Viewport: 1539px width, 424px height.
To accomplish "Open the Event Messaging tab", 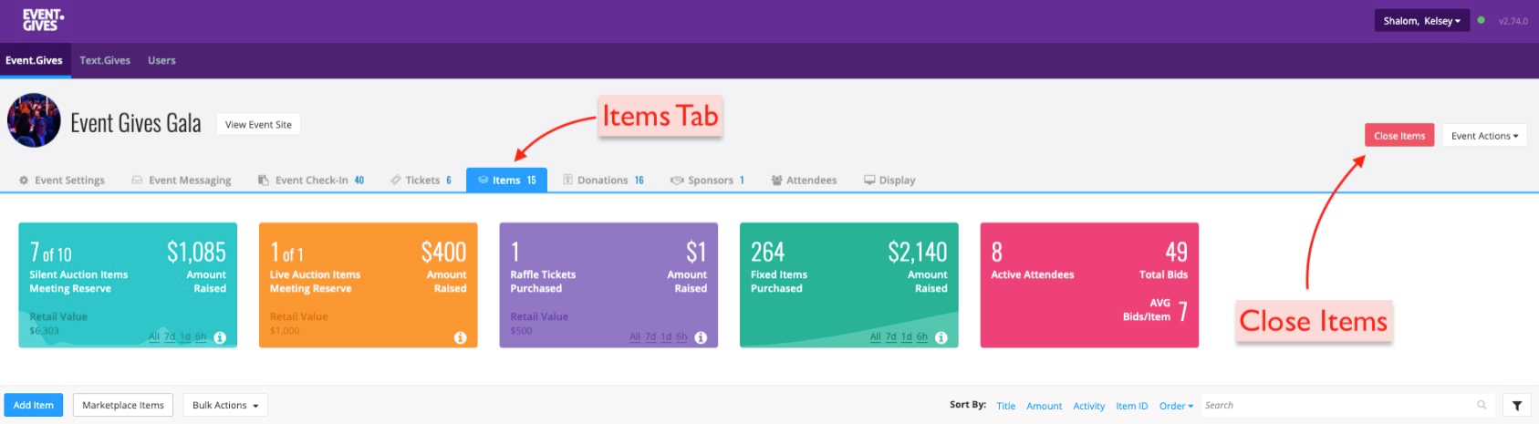I will (x=182, y=180).
